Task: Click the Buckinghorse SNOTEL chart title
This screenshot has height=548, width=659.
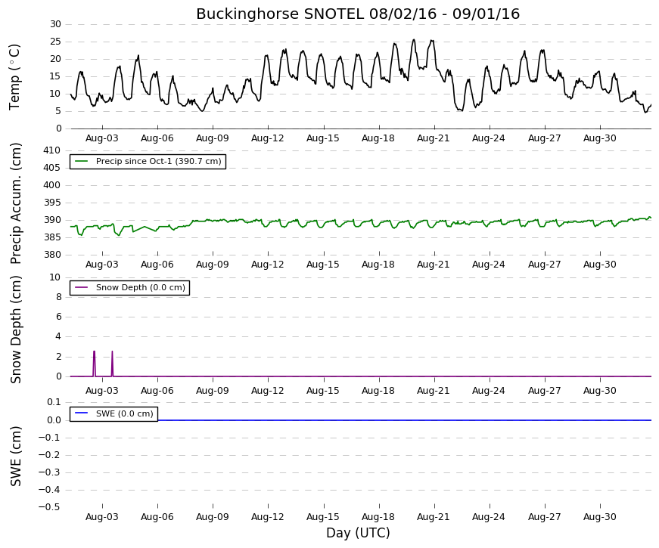Action: tap(358, 14)
